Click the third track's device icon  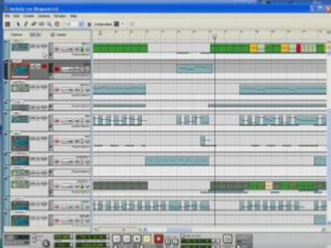(20, 88)
